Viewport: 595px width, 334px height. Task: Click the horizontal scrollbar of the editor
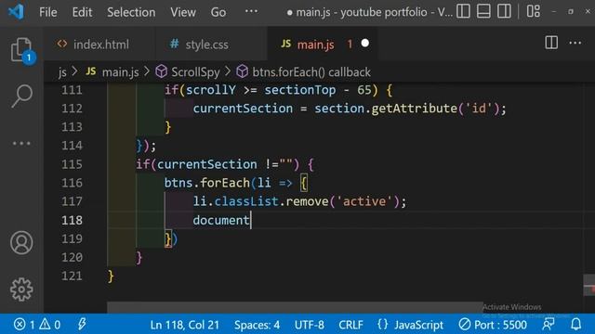(295, 307)
